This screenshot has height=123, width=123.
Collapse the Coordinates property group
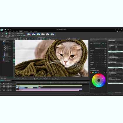[109, 45]
